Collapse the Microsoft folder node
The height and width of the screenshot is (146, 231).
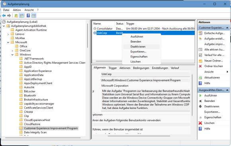(8, 42)
